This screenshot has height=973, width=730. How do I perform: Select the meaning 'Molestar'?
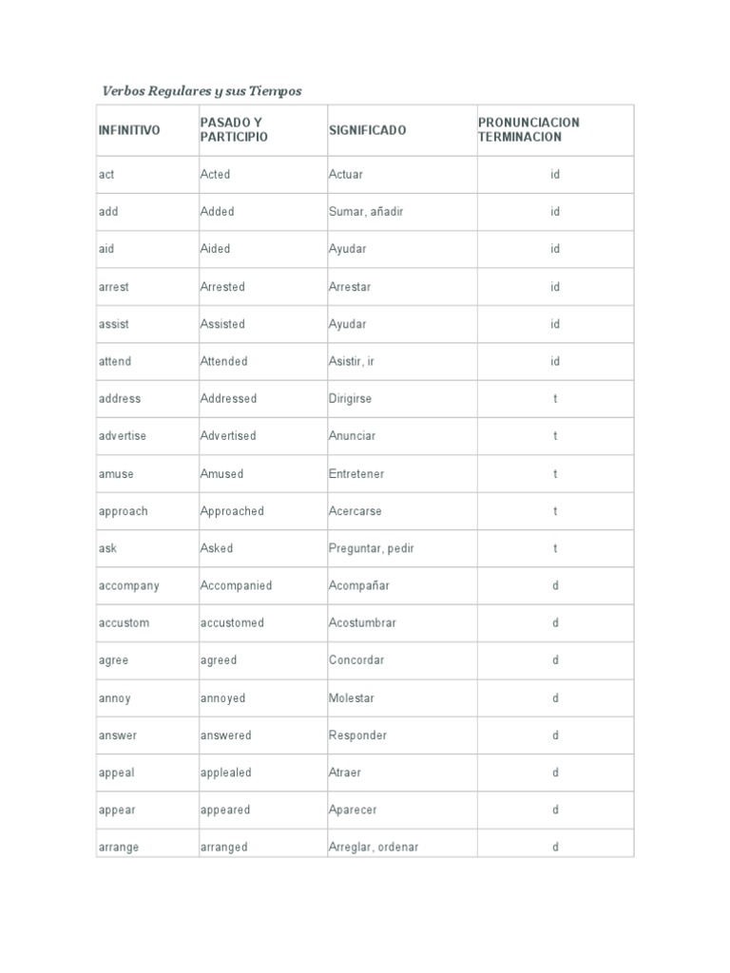click(352, 698)
